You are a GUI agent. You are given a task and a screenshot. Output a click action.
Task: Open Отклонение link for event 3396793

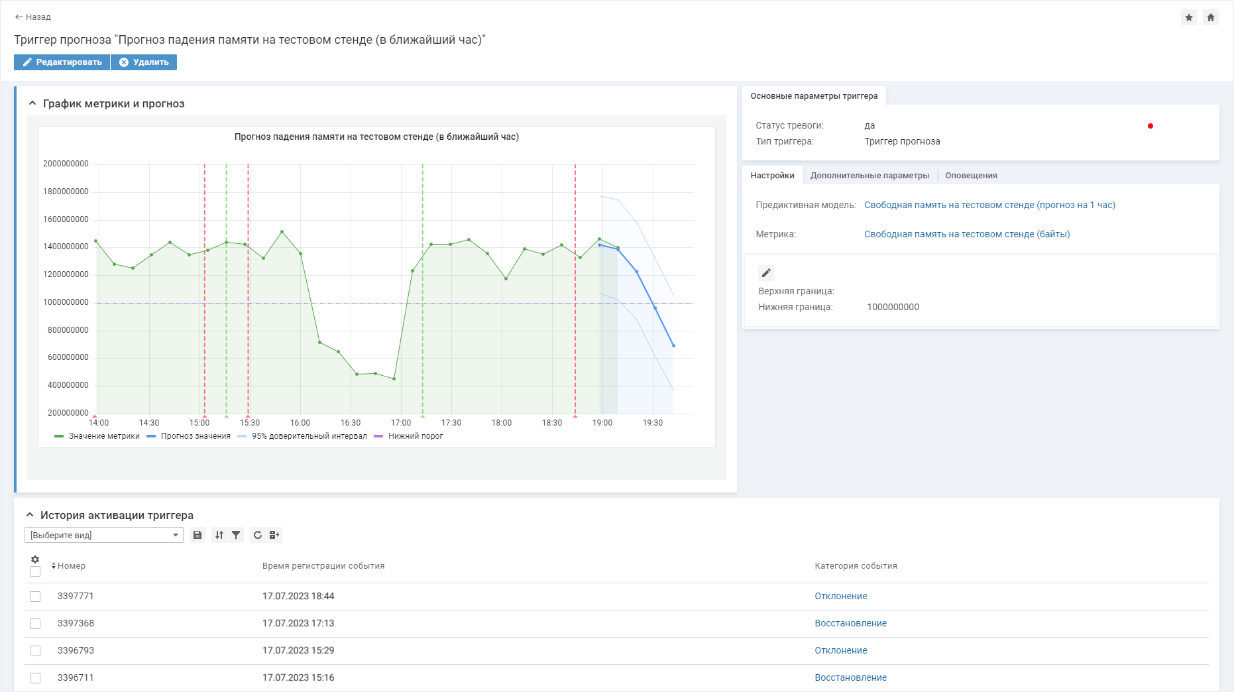click(841, 650)
